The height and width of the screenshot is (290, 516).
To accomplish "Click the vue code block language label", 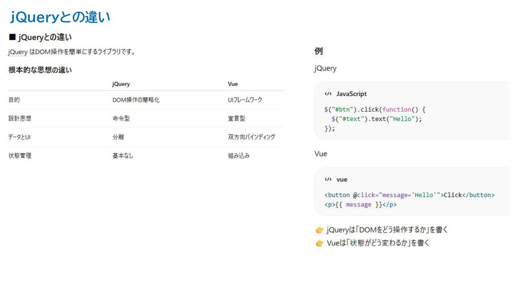I will click(341, 179).
